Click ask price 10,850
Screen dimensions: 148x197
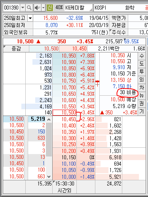(69, 68)
